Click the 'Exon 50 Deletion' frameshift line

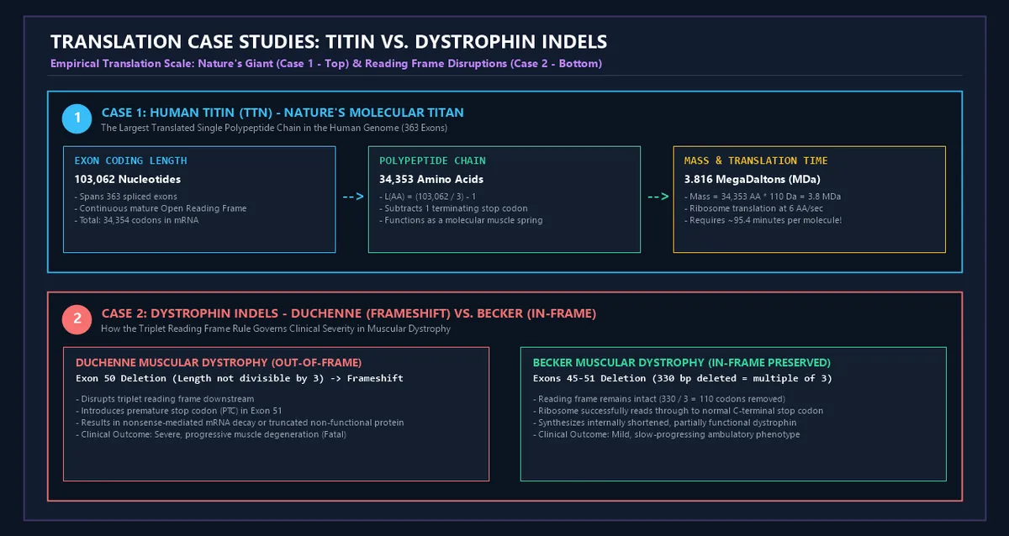240,378
